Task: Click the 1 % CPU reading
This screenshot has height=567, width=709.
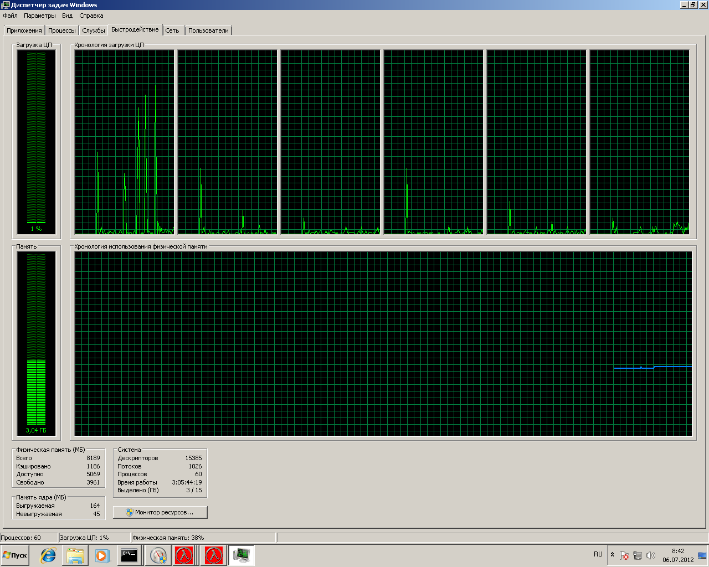Action: [36, 229]
